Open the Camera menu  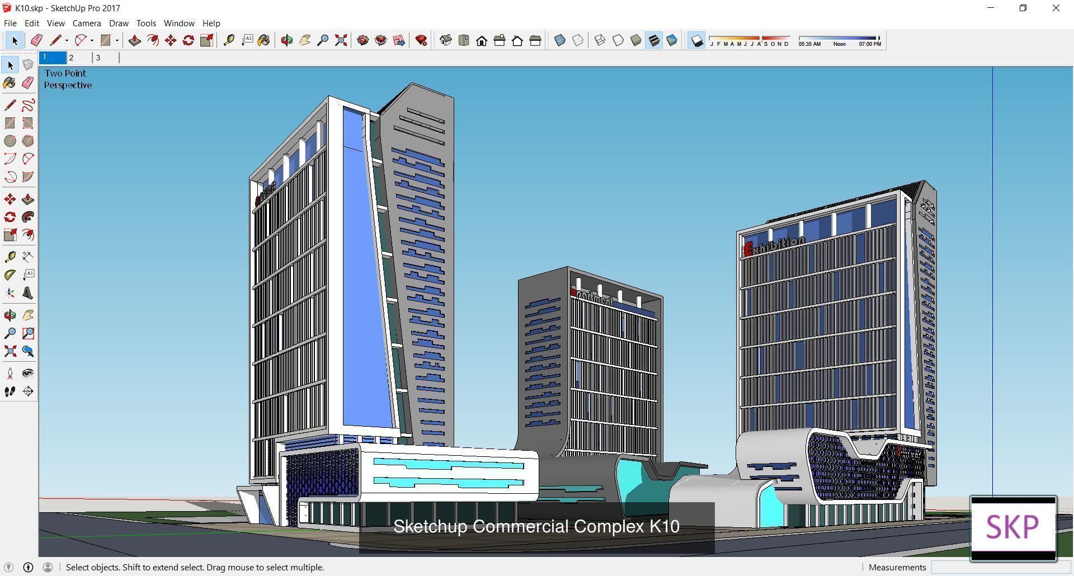click(x=87, y=23)
